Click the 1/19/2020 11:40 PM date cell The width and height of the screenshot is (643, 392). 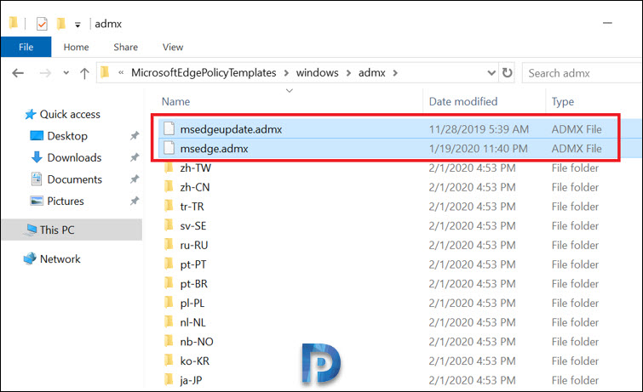click(x=478, y=149)
